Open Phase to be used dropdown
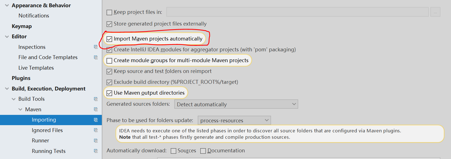This screenshot has width=451, height=159. tap(234, 120)
